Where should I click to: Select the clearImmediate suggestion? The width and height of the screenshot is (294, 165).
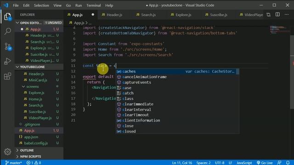coord(177,104)
